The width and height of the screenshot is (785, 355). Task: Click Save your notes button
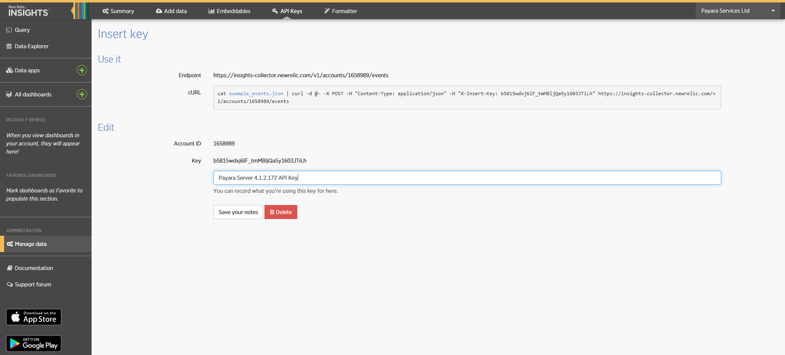[238, 212]
